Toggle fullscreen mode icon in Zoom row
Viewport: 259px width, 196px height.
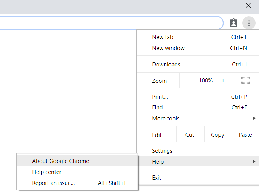[x=246, y=81]
